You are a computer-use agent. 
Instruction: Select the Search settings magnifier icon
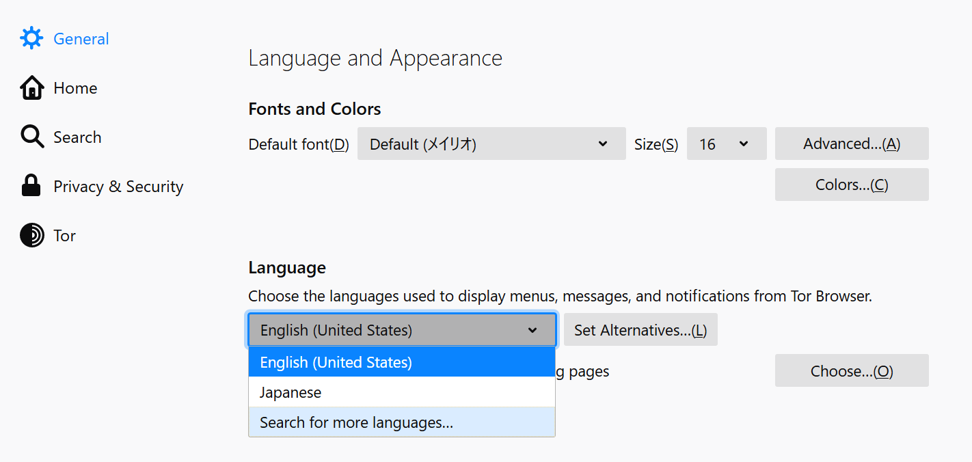tap(31, 137)
